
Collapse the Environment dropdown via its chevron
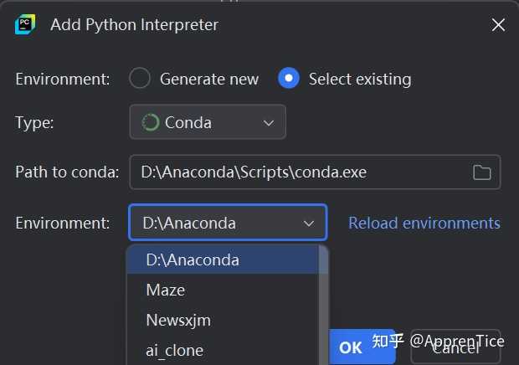pyautogui.click(x=309, y=224)
